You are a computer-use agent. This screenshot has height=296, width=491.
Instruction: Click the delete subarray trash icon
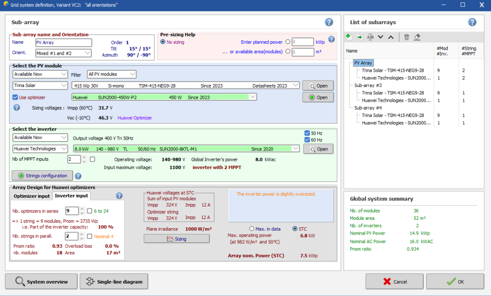407,37
